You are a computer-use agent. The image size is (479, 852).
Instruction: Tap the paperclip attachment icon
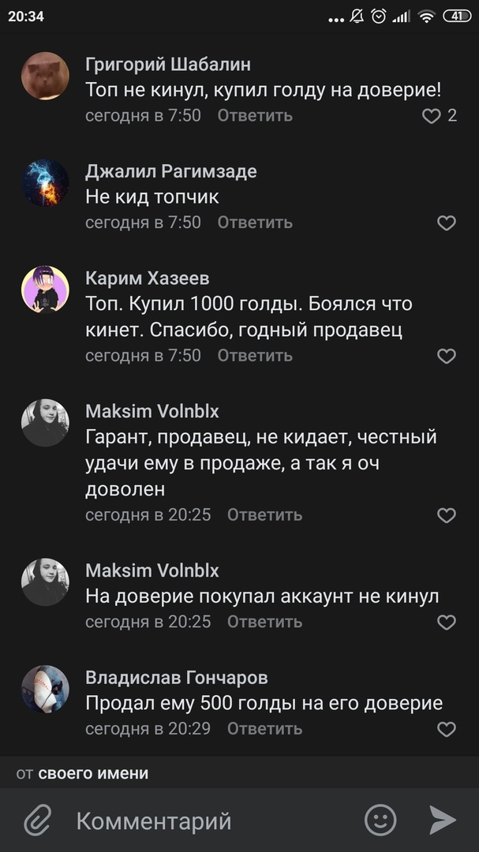pyautogui.click(x=37, y=820)
